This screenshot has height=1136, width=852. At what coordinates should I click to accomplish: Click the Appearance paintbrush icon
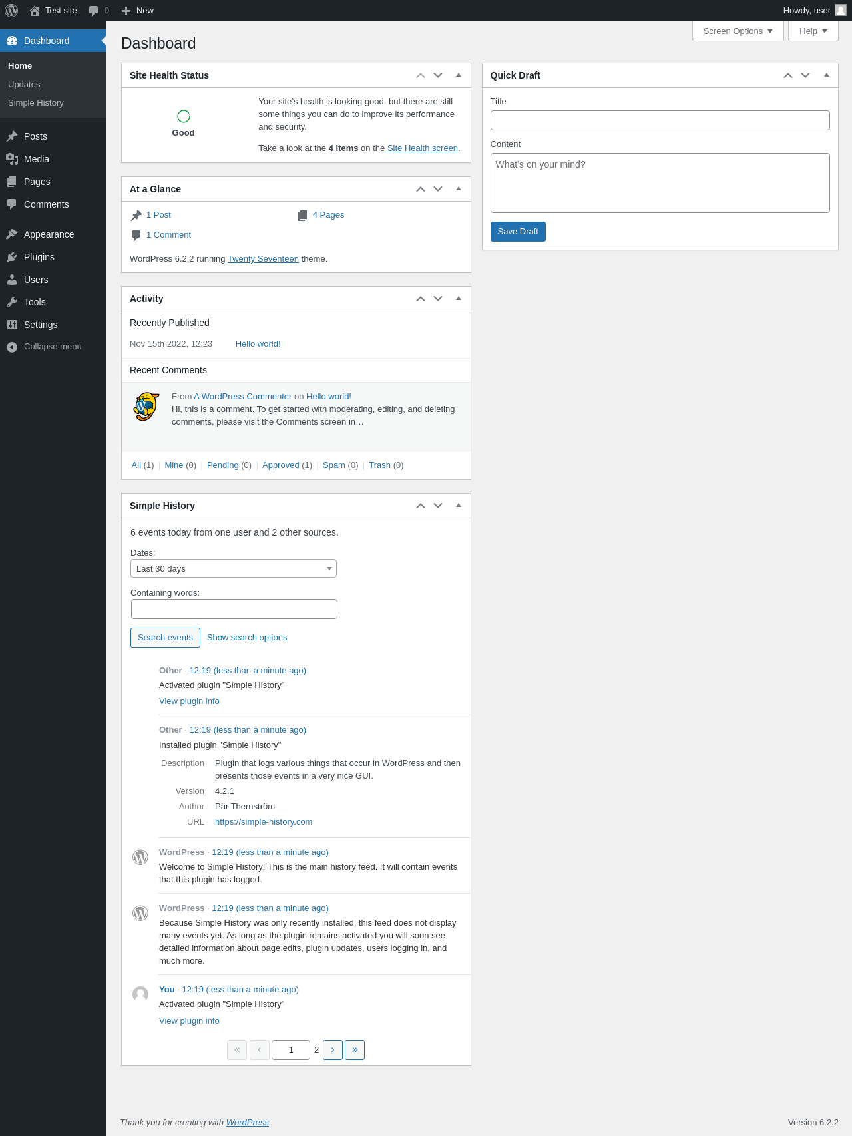pyautogui.click(x=12, y=234)
